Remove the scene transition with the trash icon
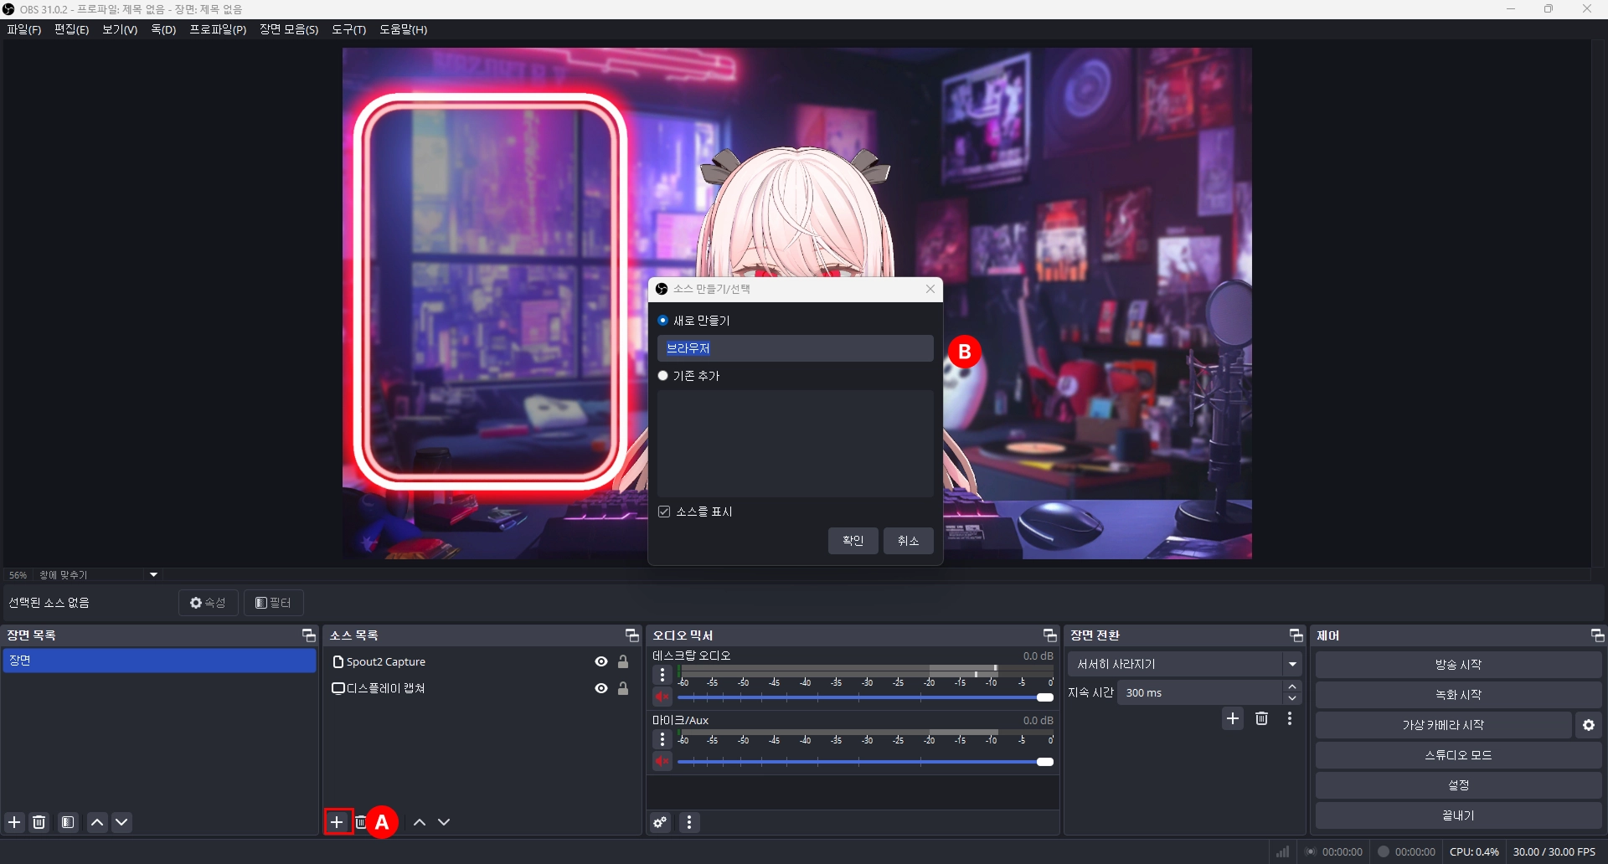Screen dimensions: 1608x864 (1262, 718)
